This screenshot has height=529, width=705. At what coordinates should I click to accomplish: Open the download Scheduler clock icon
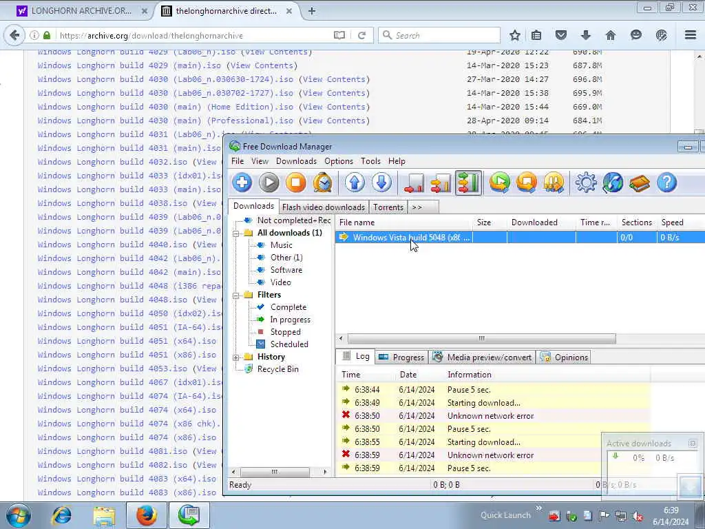pos(323,183)
